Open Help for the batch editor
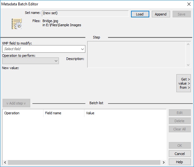This screenshot has width=194, height=167. click(x=180, y=162)
